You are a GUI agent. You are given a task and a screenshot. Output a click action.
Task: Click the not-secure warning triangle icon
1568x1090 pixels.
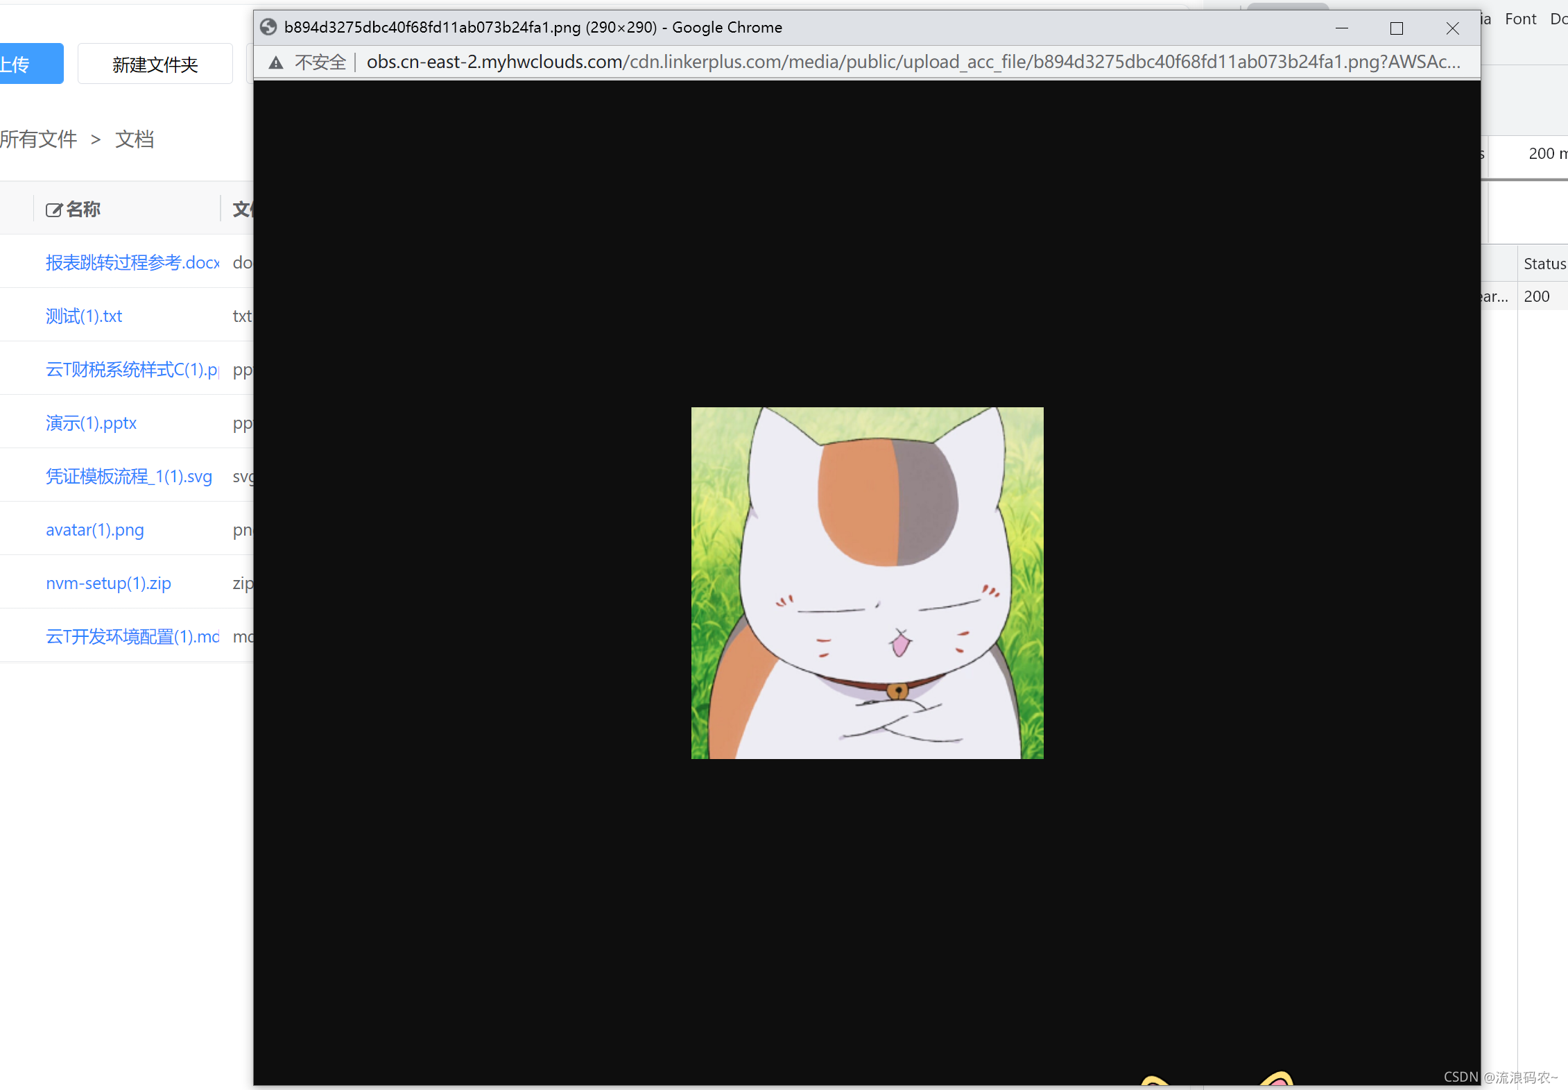tap(276, 62)
